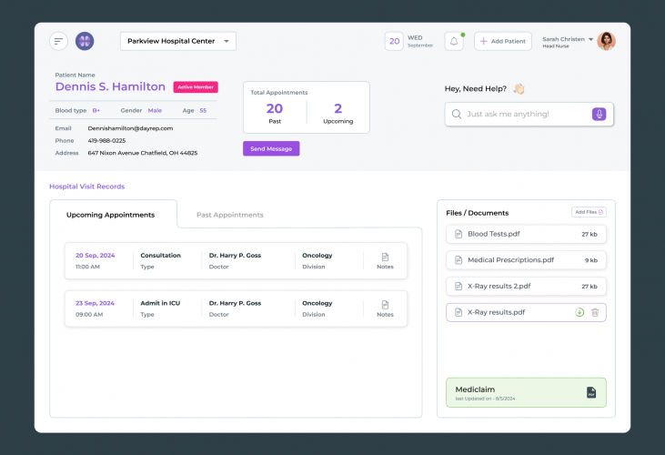
Task: Click the Add Patient button
Action: point(502,41)
